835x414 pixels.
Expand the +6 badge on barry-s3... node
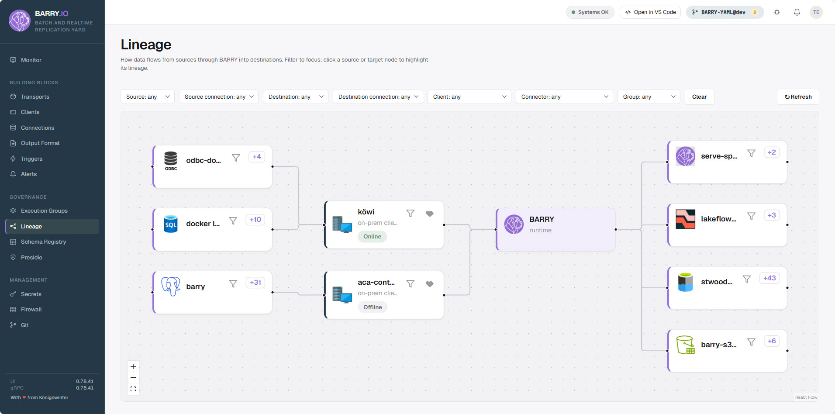[772, 341]
